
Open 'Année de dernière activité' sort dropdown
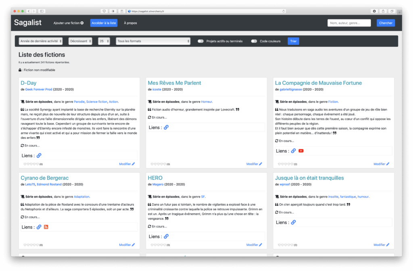pos(40,41)
